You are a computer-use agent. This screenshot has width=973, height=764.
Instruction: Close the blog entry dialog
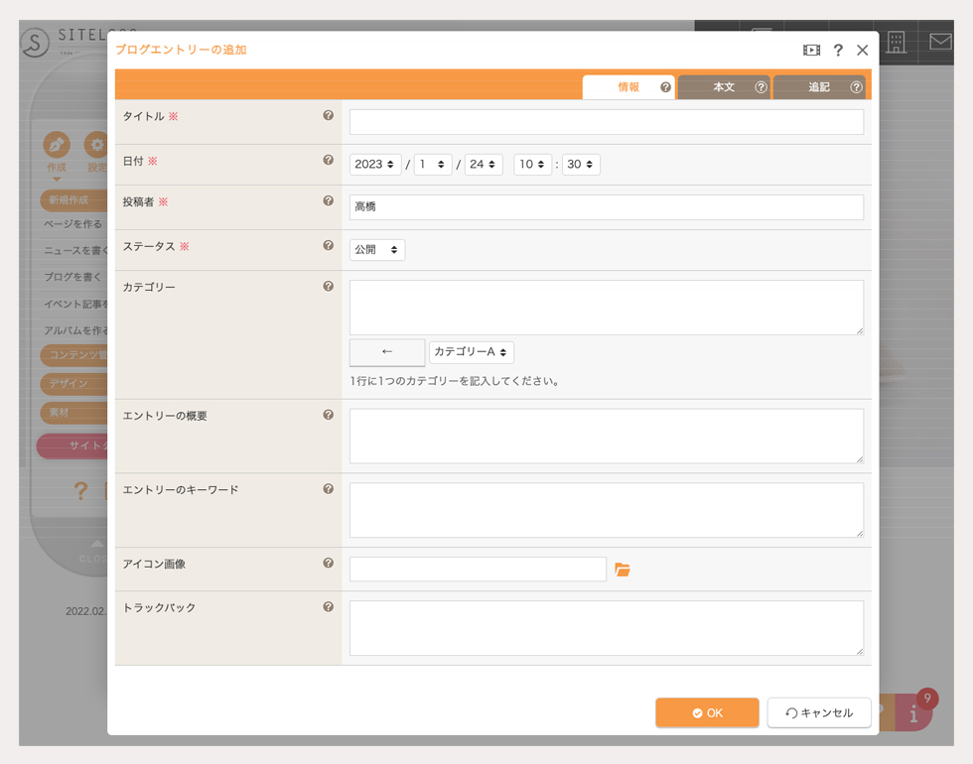(863, 51)
